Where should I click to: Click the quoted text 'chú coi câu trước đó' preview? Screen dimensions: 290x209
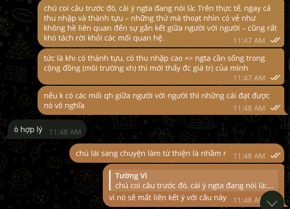click(x=194, y=186)
